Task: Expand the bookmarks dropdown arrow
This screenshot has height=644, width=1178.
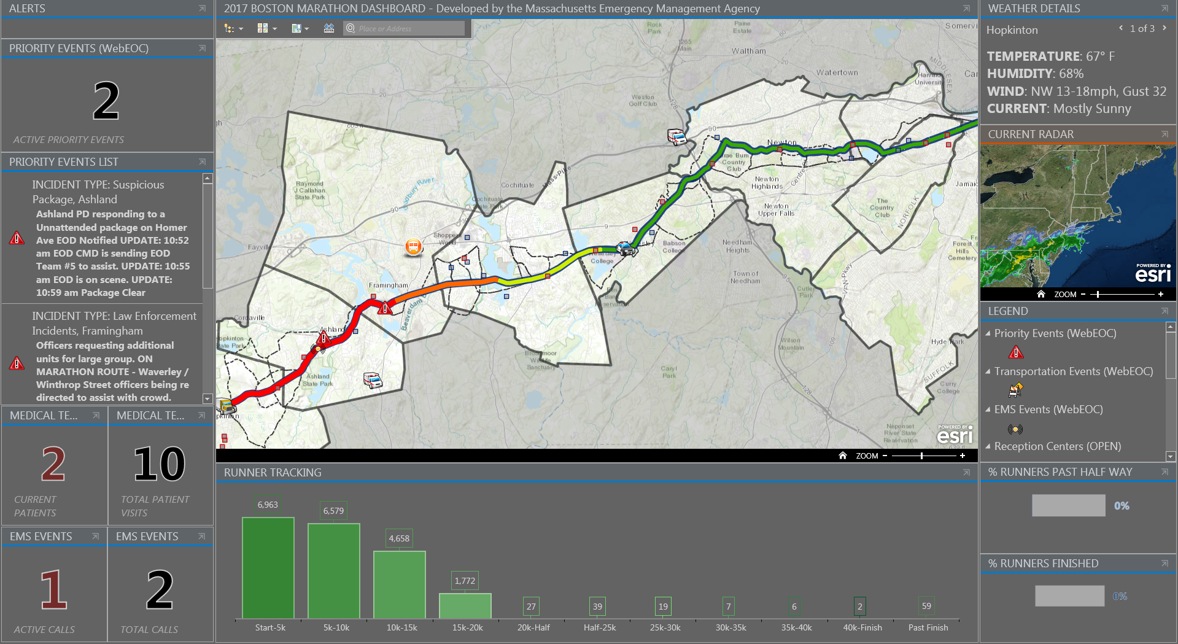Action: [x=307, y=29]
